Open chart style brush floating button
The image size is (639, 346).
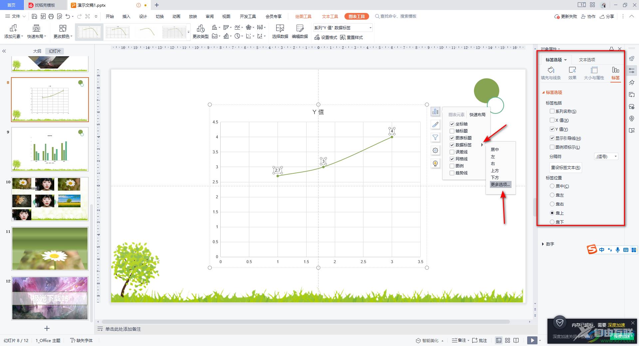pos(435,125)
